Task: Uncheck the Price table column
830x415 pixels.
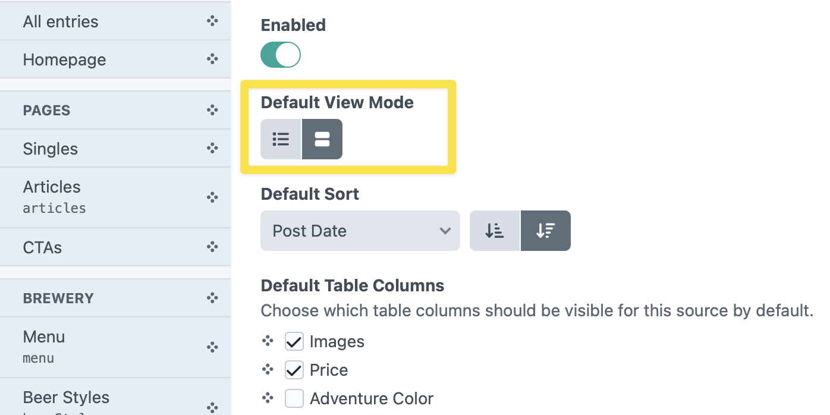Action: (x=294, y=370)
